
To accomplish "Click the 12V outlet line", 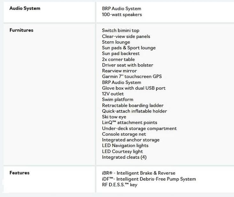I will click(x=113, y=94).
